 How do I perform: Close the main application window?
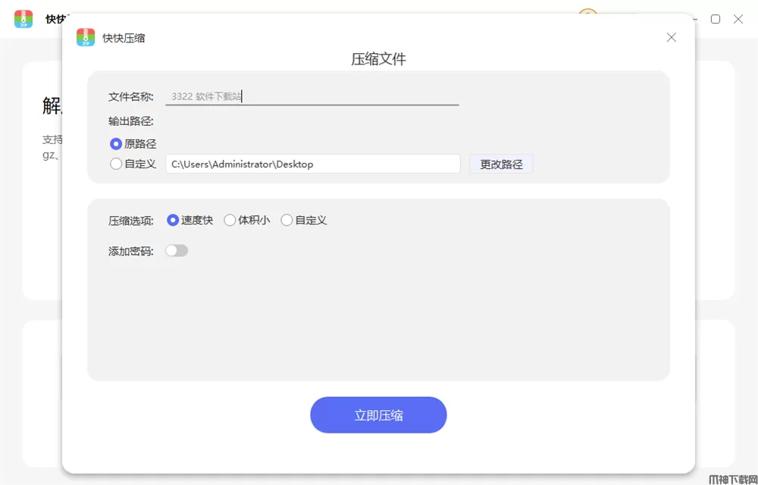tap(738, 19)
